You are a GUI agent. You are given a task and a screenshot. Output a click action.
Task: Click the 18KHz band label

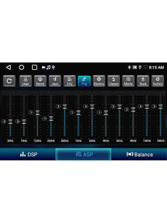(x=161, y=141)
